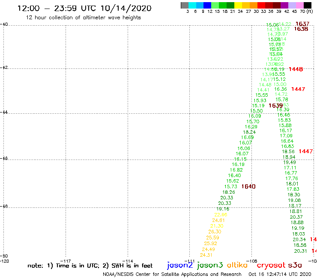Click the wave height value '22.66'
This screenshot has width=317, height=278.
click(x=221, y=215)
